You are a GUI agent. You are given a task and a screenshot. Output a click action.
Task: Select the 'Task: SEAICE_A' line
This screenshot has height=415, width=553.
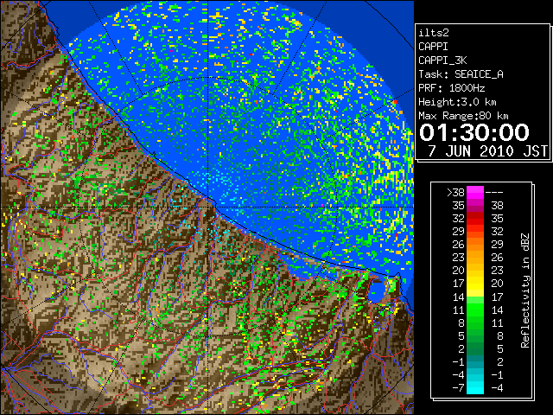tap(461, 74)
